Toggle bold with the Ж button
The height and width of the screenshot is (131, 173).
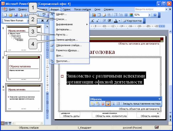[x=43, y=20]
